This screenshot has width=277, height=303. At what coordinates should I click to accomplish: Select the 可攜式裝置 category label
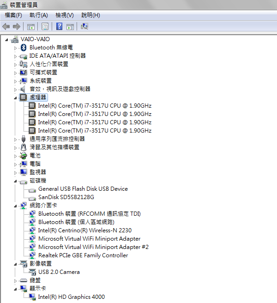tap(43, 73)
